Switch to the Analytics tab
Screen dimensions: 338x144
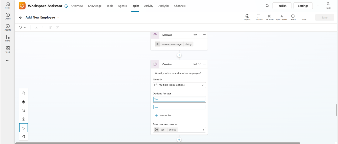[x=164, y=6]
